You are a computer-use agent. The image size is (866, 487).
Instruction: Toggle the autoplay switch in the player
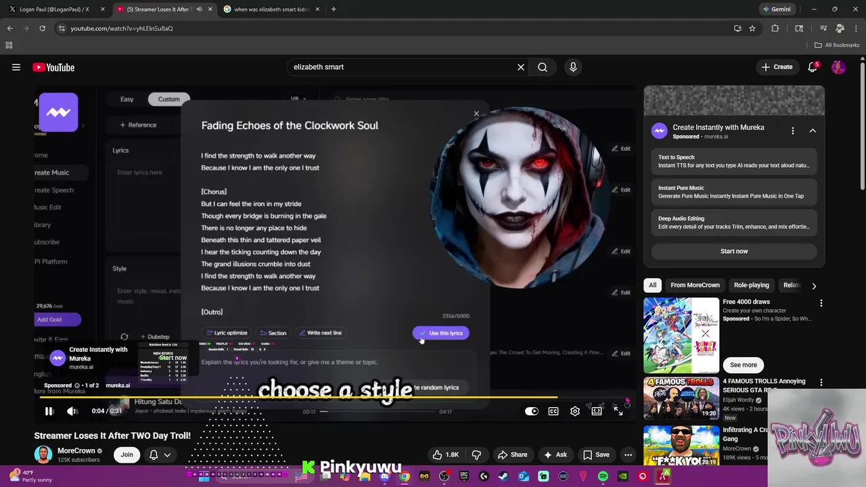532,411
